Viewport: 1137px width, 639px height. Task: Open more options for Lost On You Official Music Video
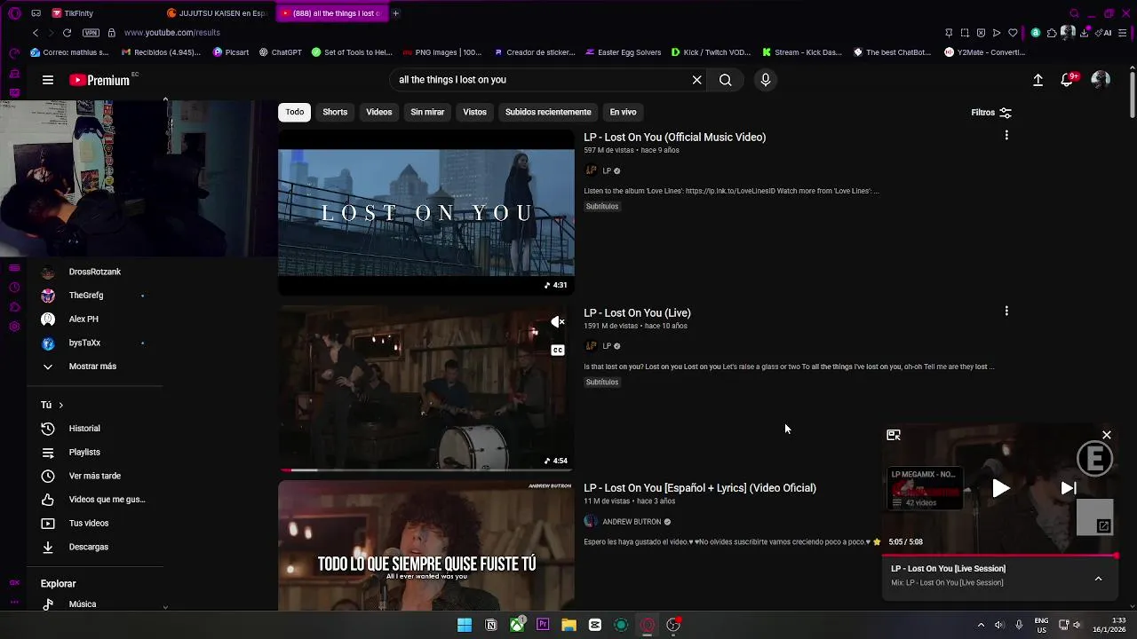click(x=1006, y=135)
